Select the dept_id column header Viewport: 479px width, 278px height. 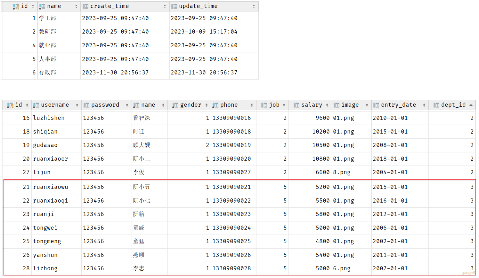(452, 105)
